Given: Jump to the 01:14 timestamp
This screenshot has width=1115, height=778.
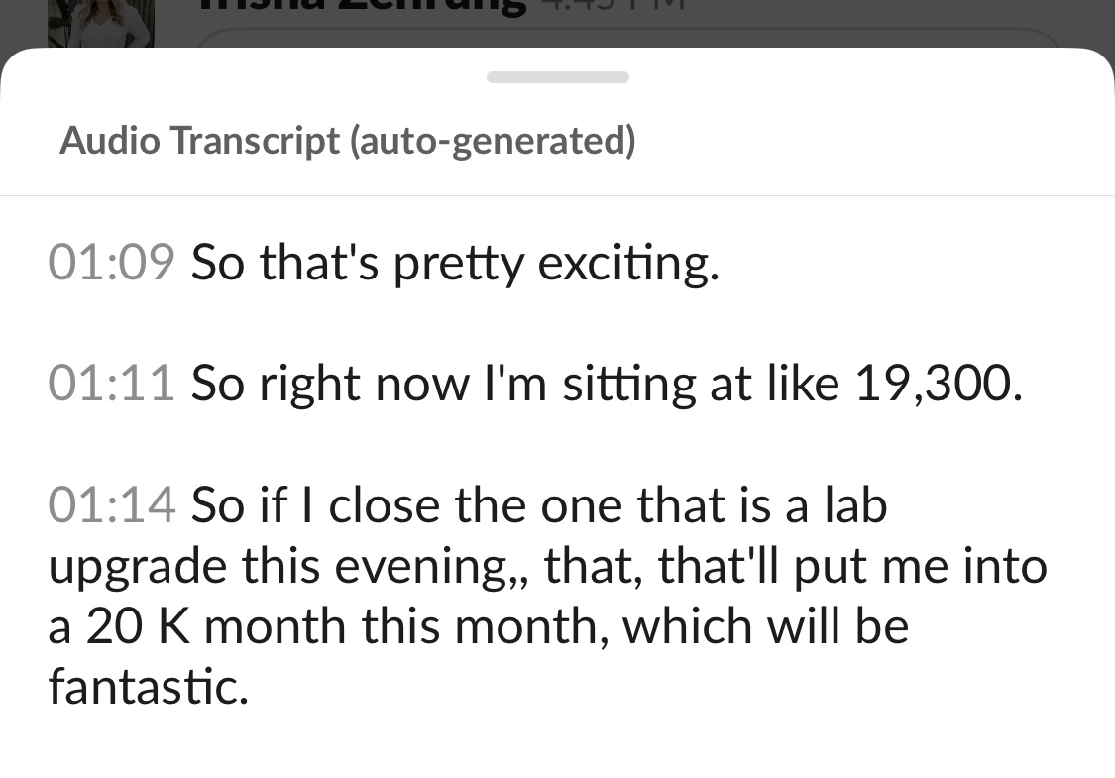Looking at the screenshot, I should point(111,505).
